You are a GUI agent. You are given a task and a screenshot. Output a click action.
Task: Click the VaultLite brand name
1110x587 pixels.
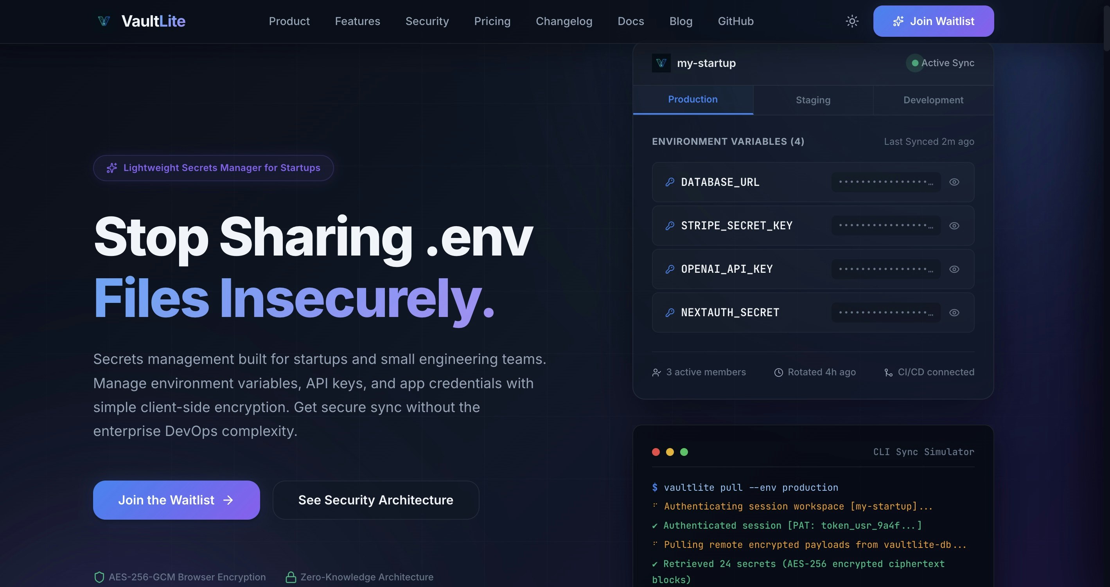pos(153,21)
